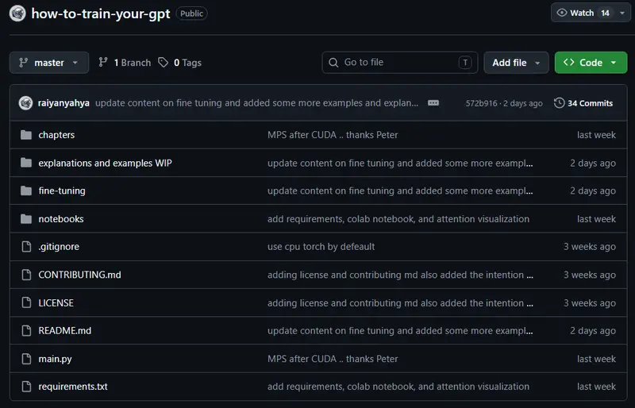Open the .gitignore file

pos(59,246)
